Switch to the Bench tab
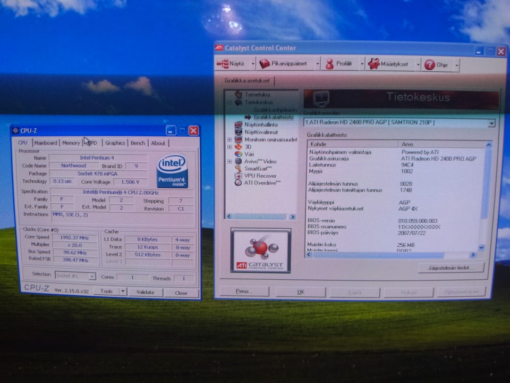 point(138,143)
